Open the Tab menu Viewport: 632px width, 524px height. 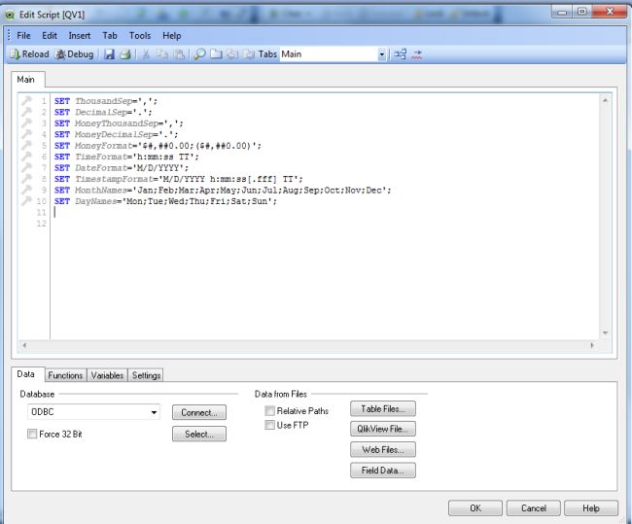click(x=110, y=35)
